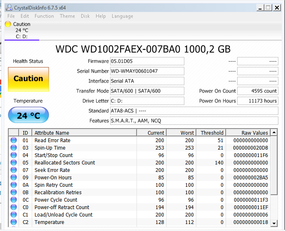Click the attribute list scrollbar thumb
The height and width of the screenshot is (231, 285).
tap(274, 165)
